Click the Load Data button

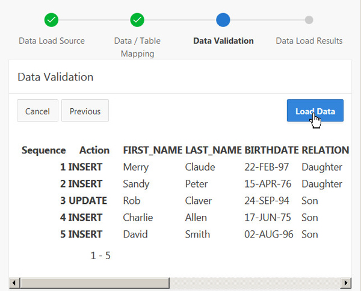coord(315,111)
